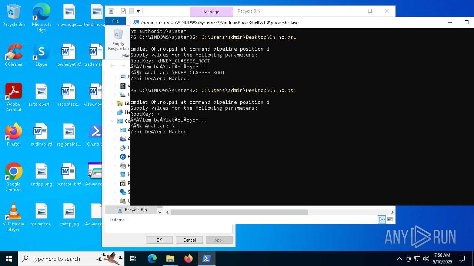Select cutlinux.rtf file on desktop
This screenshot has width=474, height=266.
click(41, 135)
